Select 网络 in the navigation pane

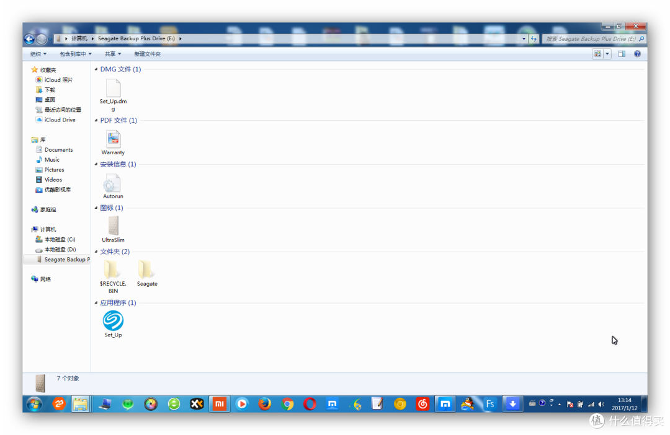(41, 279)
